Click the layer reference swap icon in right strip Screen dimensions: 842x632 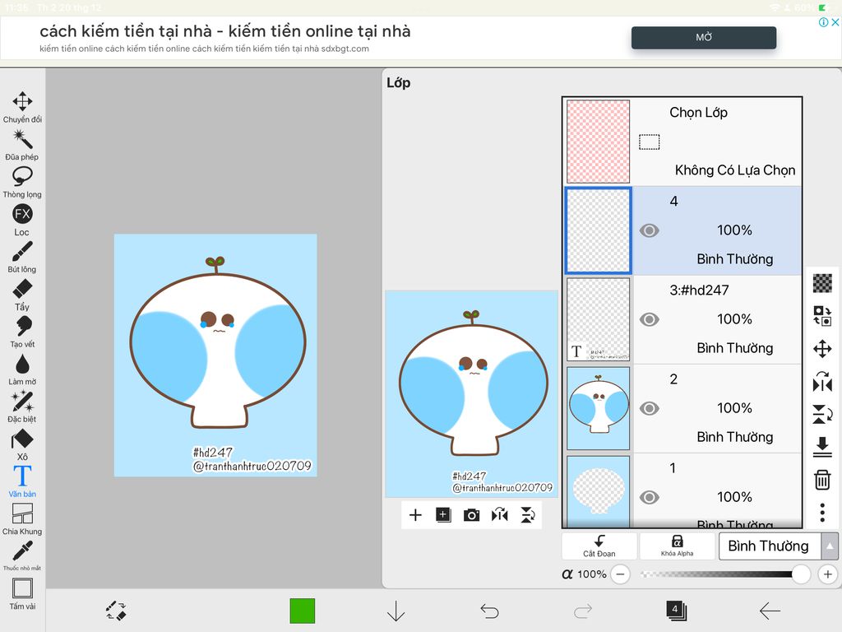[822, 315]
